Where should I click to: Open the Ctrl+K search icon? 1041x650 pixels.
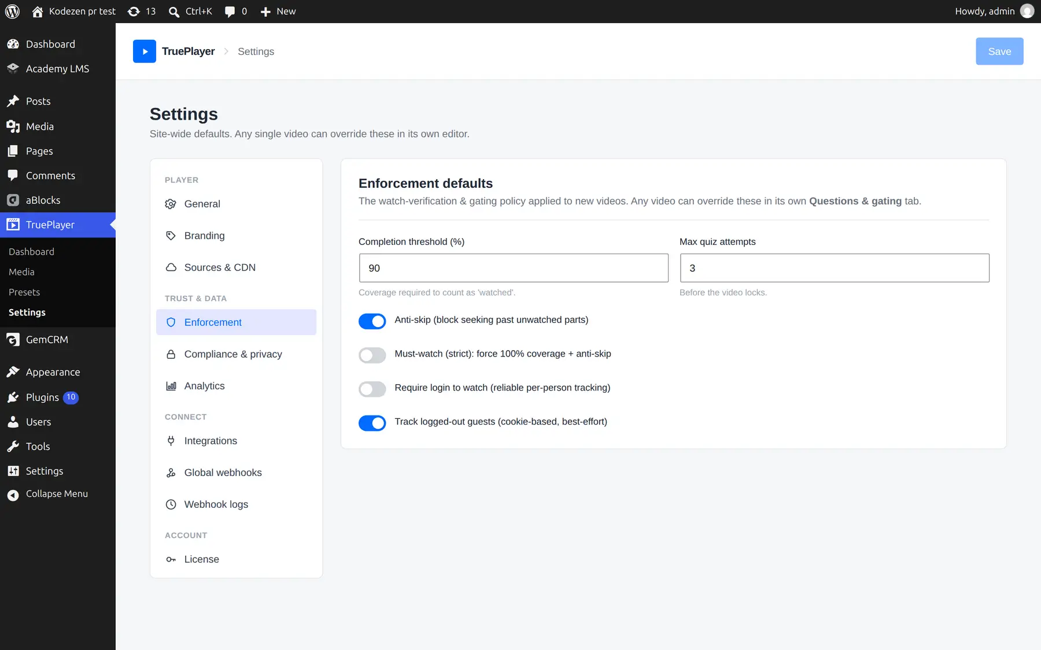[173, 12]
